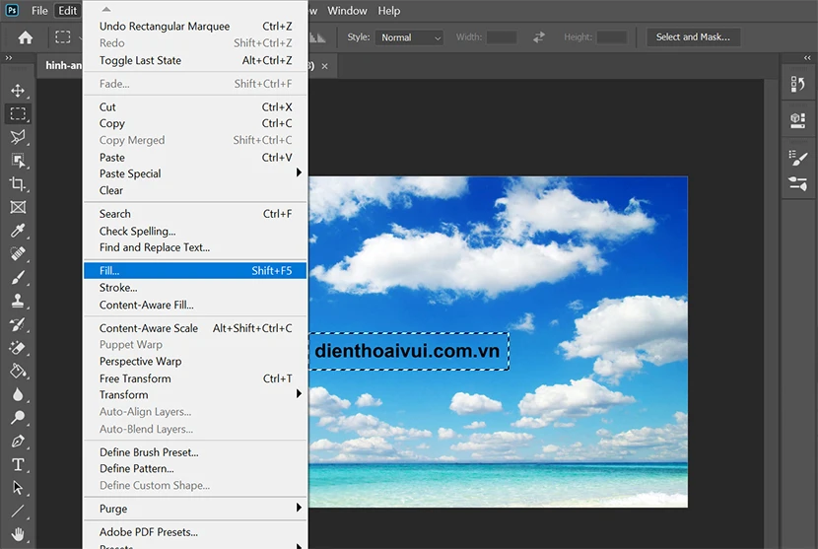Select the Clone Stamp tool
The height and width of the screenshot is (549, 818).
point(18,301)
